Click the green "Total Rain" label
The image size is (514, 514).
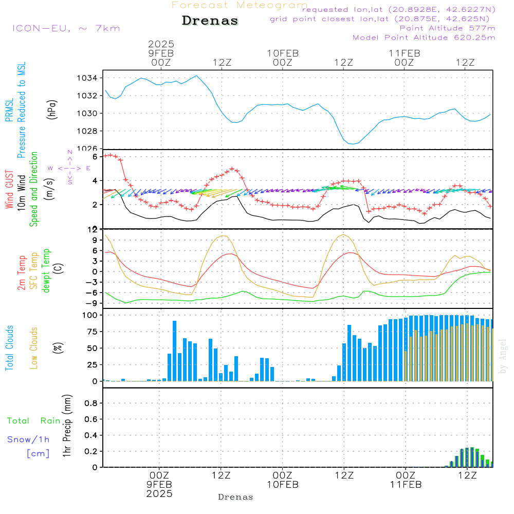click(34, 420)
